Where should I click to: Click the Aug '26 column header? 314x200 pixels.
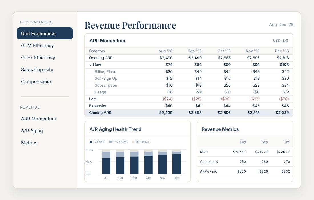click(165, 51)
